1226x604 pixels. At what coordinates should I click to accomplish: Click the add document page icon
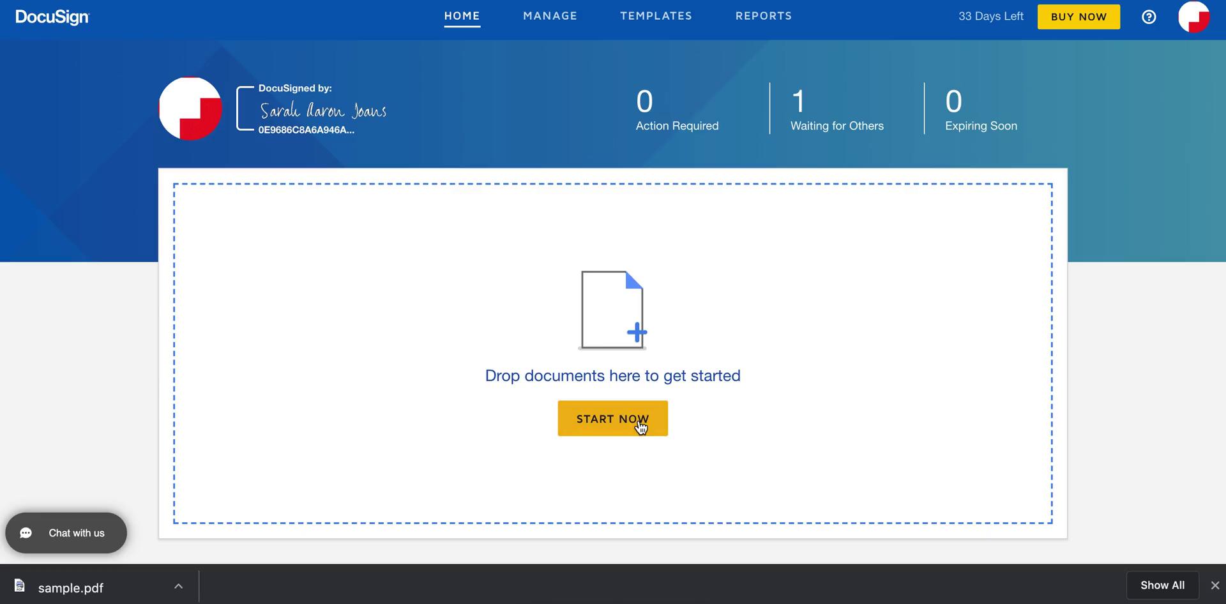click(x=613, y=310)
